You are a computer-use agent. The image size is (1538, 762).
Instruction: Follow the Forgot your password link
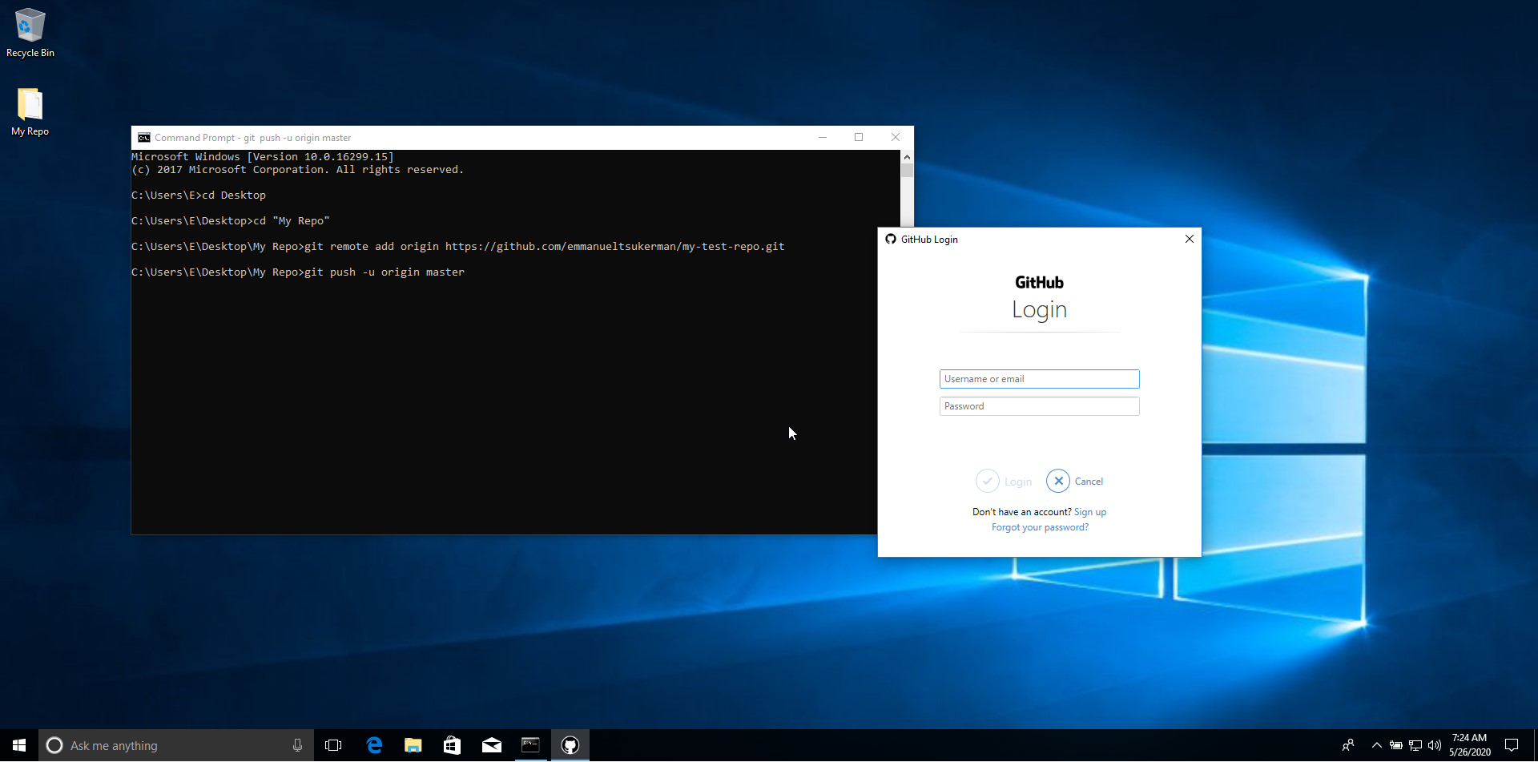(1040, 527)
